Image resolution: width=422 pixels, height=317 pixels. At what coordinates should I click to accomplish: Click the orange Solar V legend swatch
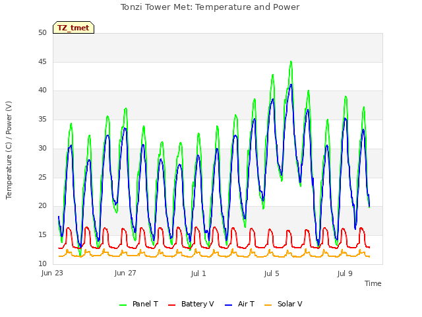[268, 305]
